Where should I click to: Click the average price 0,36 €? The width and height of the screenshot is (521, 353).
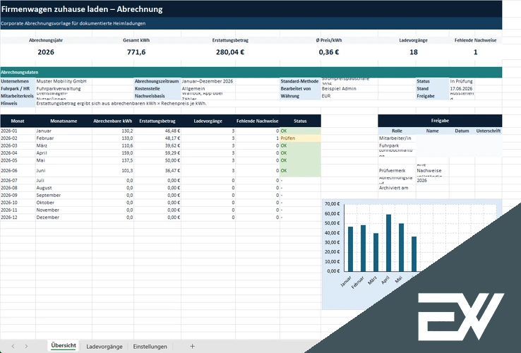pos(328,52)
